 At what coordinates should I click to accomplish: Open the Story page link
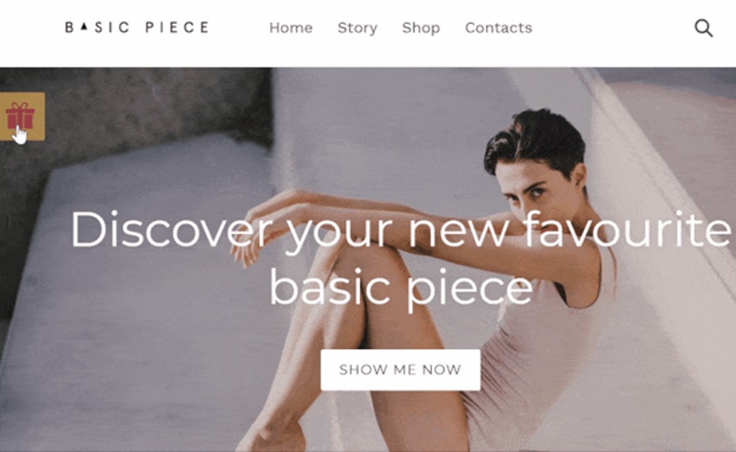coord(357,27)
